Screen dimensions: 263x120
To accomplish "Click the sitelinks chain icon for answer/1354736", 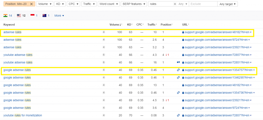I will click(178, 93).
